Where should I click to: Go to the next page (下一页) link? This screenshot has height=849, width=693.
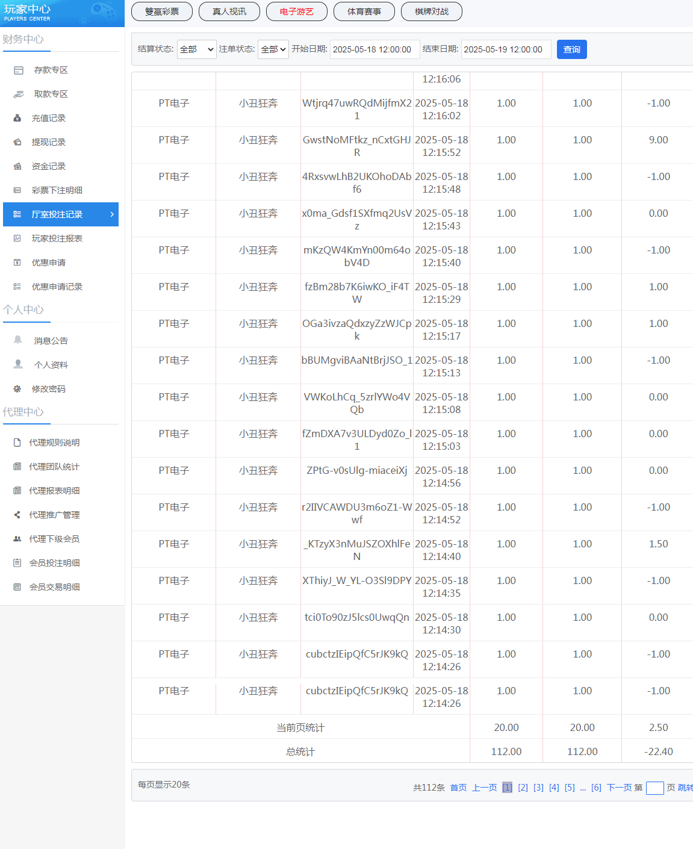(619, 788)
